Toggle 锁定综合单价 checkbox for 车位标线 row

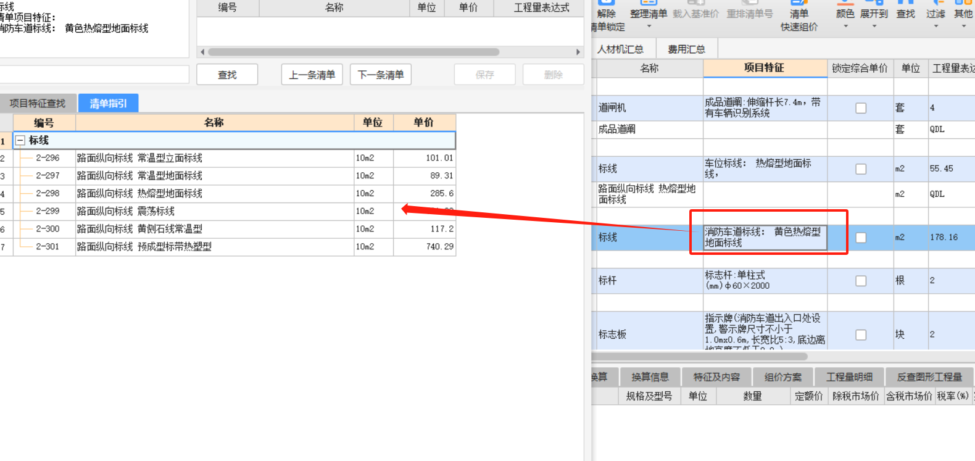[861, 169]
